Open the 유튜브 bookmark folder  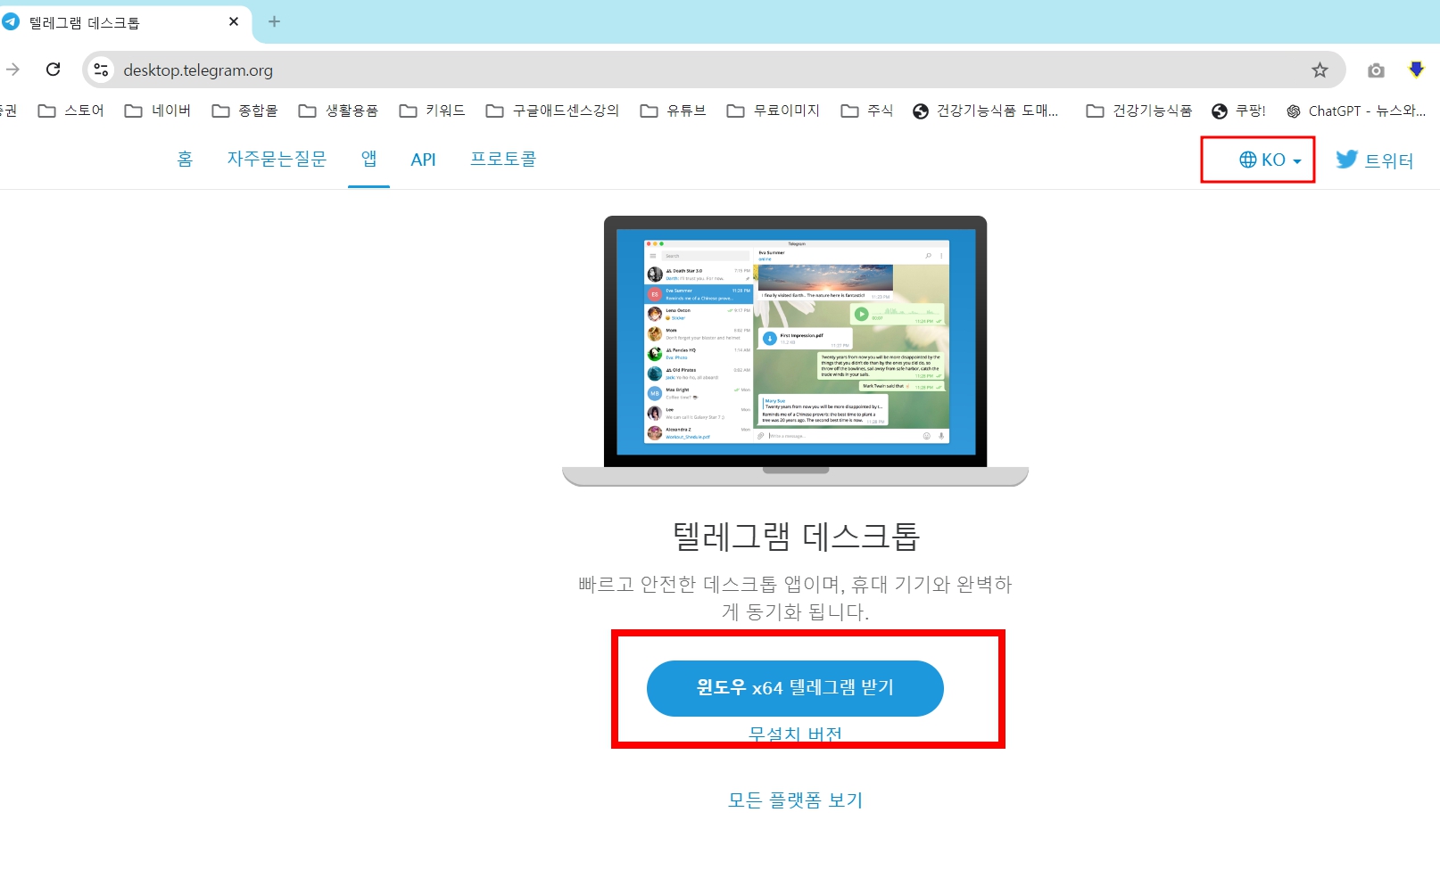coord(674,111)
